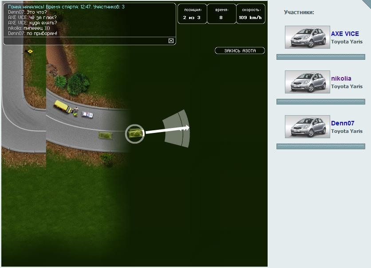Click progress bar under Denn07
Viewport: 371px width, 268px height.
(x=320, y=146)
